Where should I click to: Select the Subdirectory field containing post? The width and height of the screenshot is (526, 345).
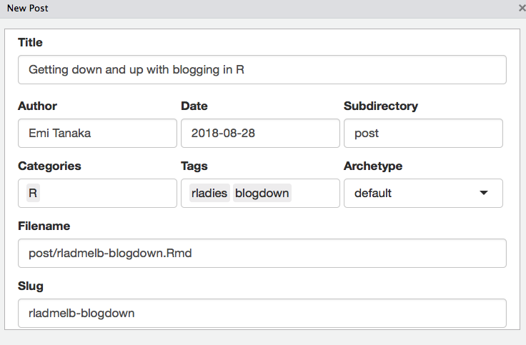click(423, 133)
